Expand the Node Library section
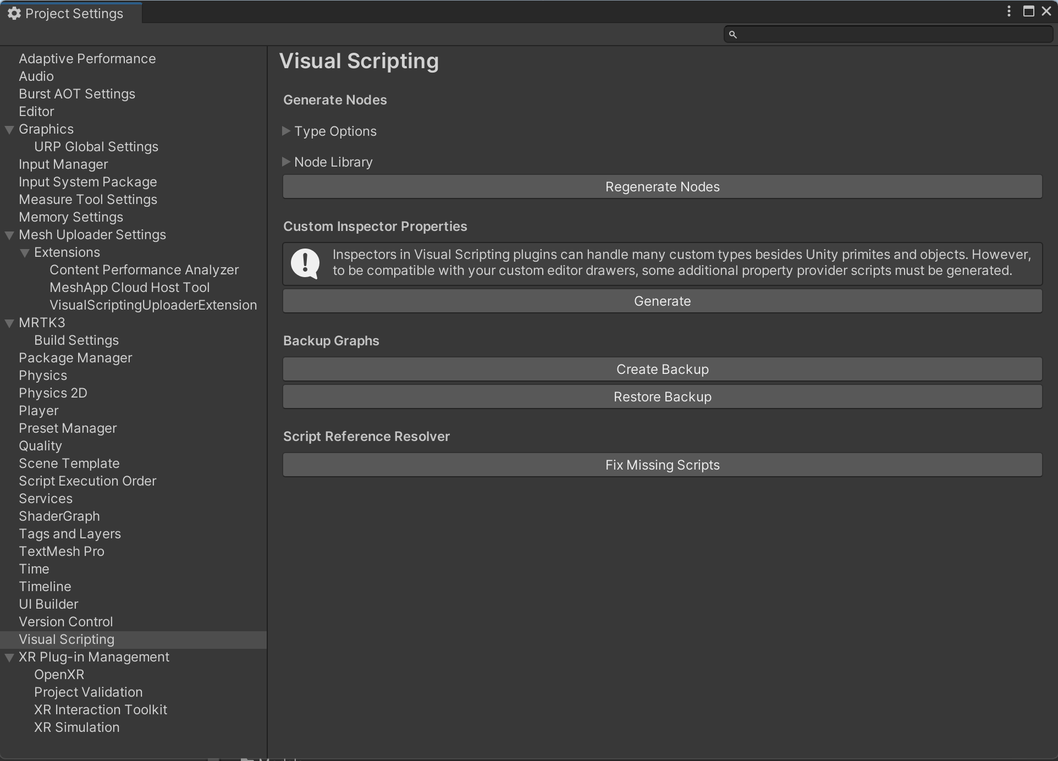Viewport: 1058px width, 761px height. 288,161
